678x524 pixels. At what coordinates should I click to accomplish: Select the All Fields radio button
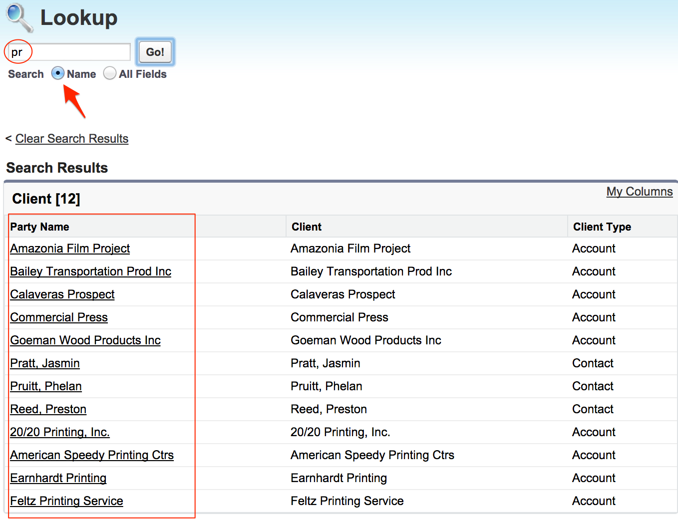(109, 73)
